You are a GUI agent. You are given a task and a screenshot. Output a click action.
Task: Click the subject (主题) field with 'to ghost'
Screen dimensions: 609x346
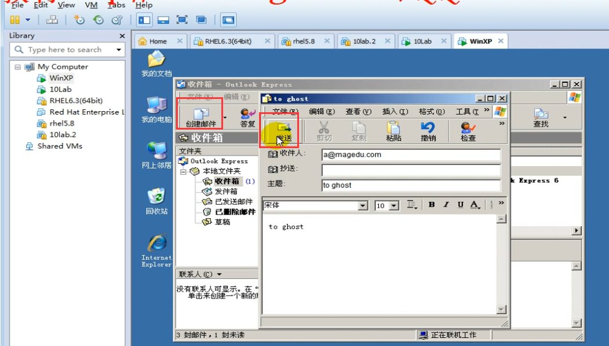tap(411, 185)
